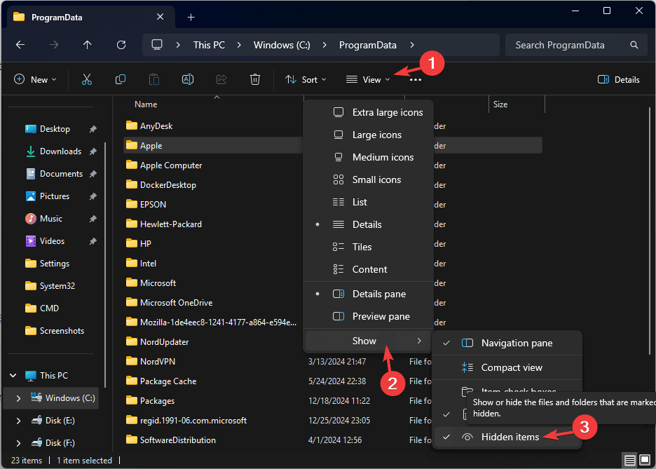Refresh the current folder view

coord(121,45)
